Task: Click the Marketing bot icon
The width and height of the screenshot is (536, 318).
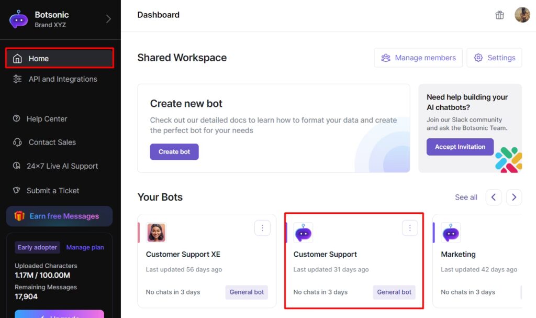Action: 451,233
